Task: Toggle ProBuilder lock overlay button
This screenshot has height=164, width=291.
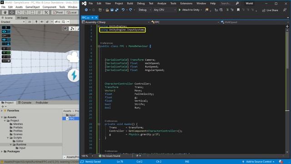Action: pyautogui.click(x=6, y=44)
